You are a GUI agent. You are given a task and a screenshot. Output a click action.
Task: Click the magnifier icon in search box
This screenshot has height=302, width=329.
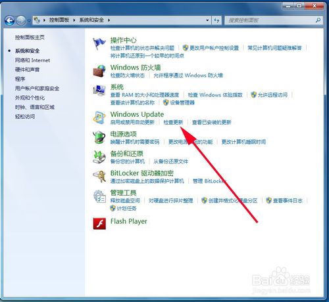click(x=318, y=20)
